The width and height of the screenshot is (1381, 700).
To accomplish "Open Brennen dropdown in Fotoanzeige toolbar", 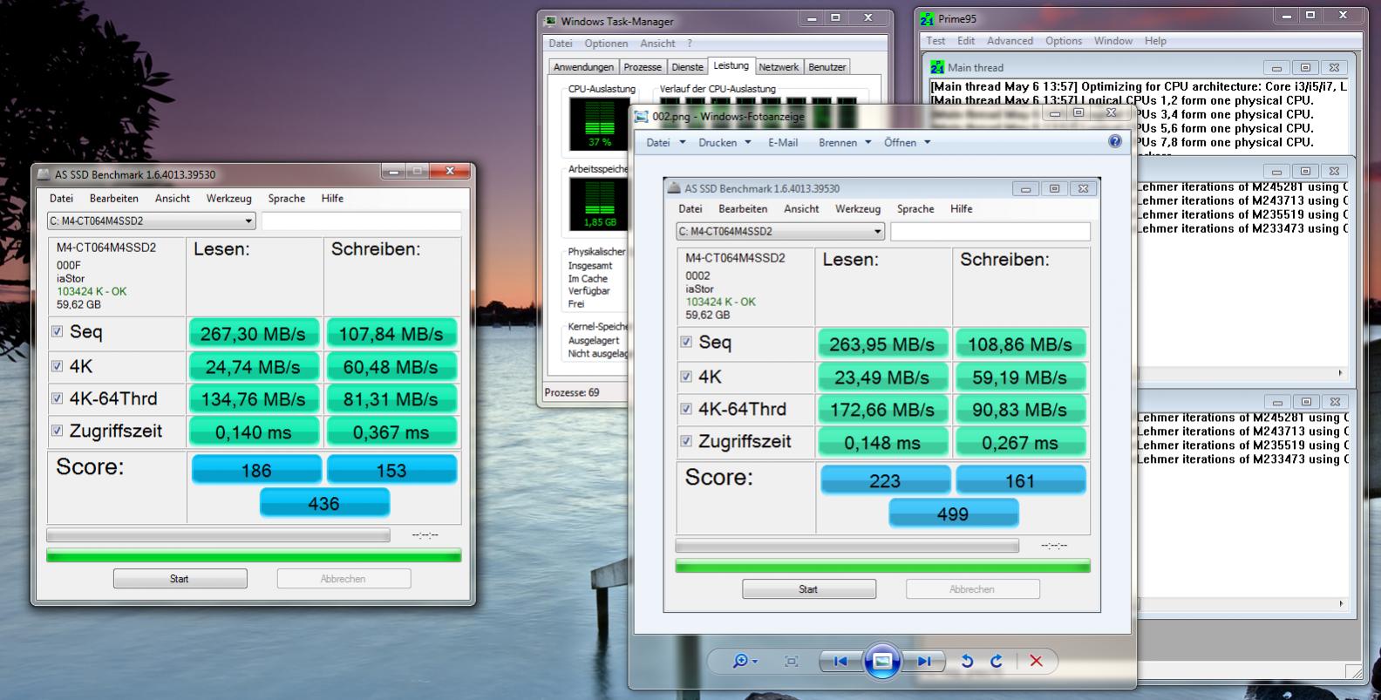I will coord(845,142).
